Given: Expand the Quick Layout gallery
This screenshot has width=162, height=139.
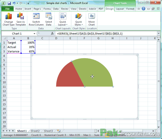Looking at the screenshot, I should coord(63,19).
